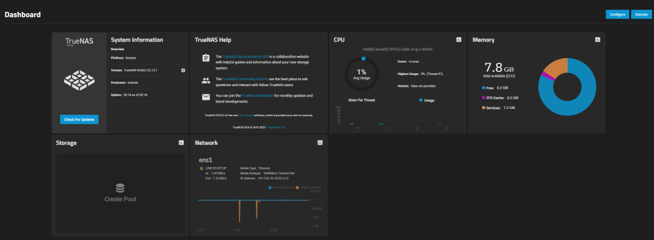654x240 pixels.
Task: Open Network reports chart icon
Action: 320,142
